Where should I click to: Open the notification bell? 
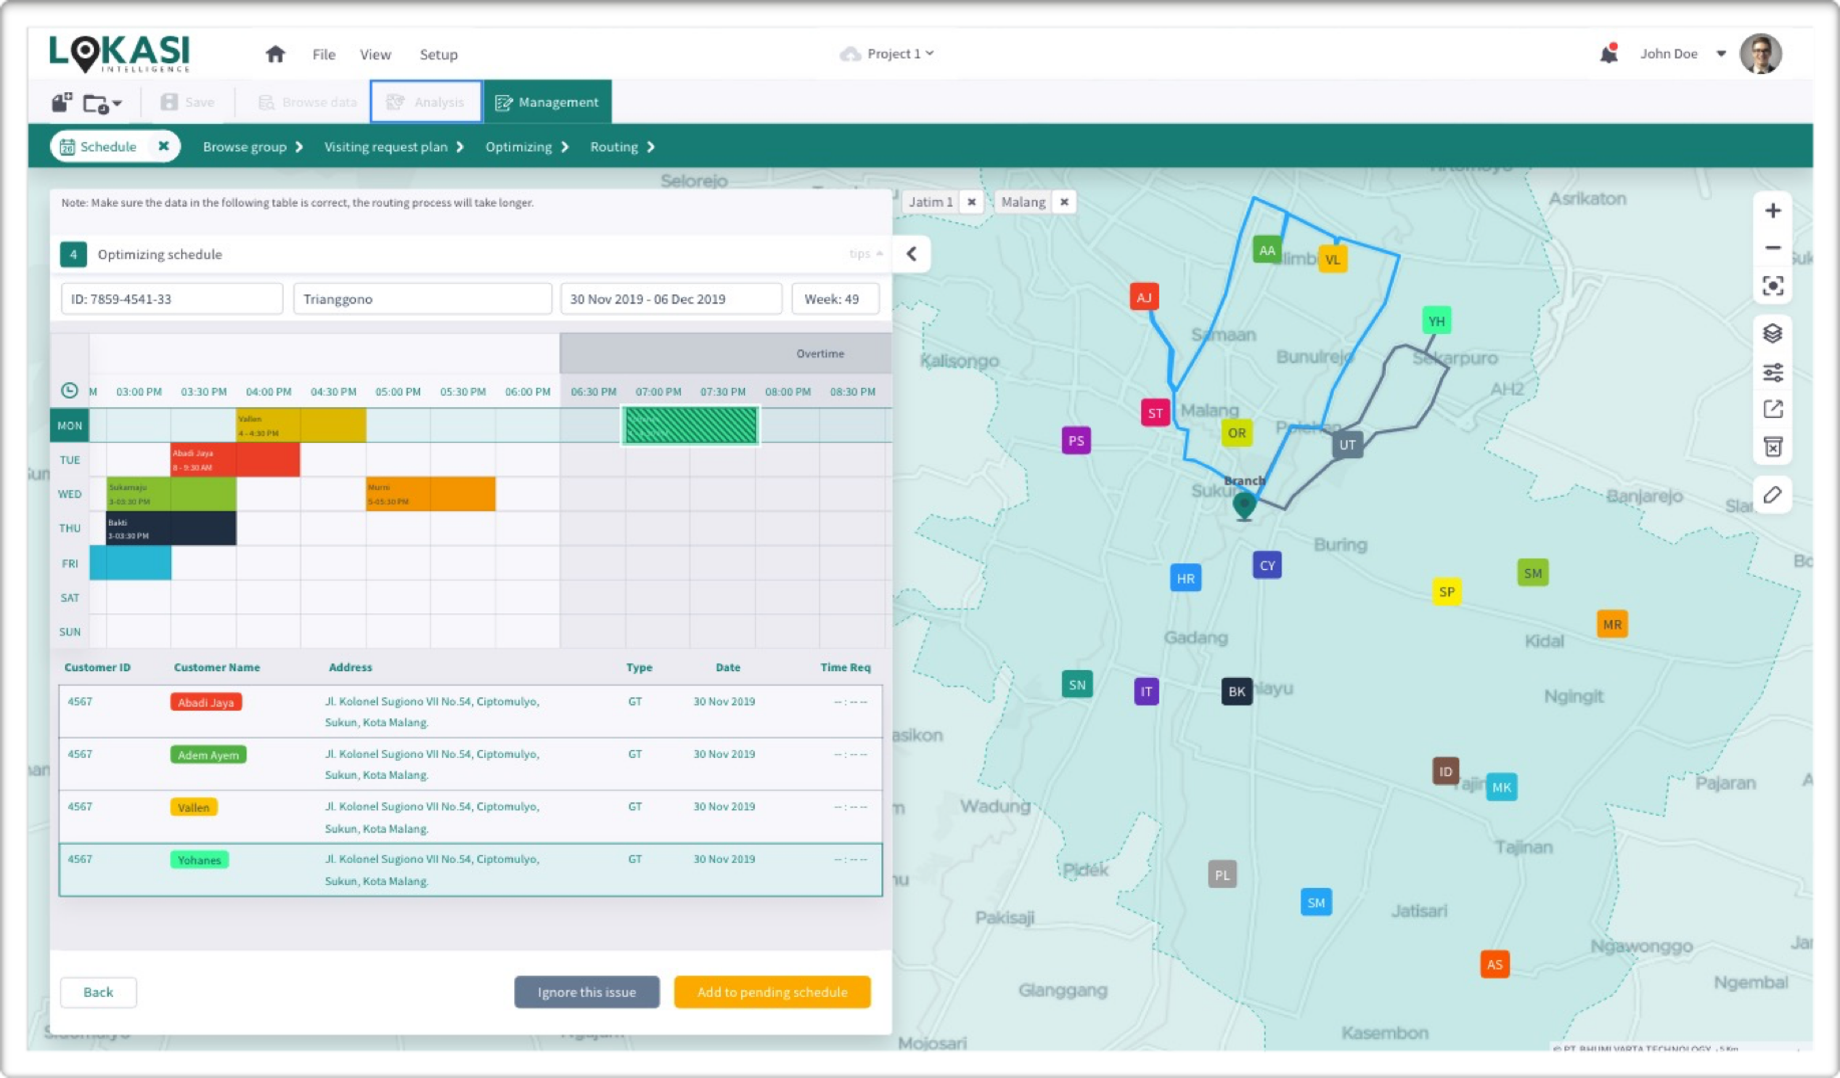click(x=1609, y=53)
